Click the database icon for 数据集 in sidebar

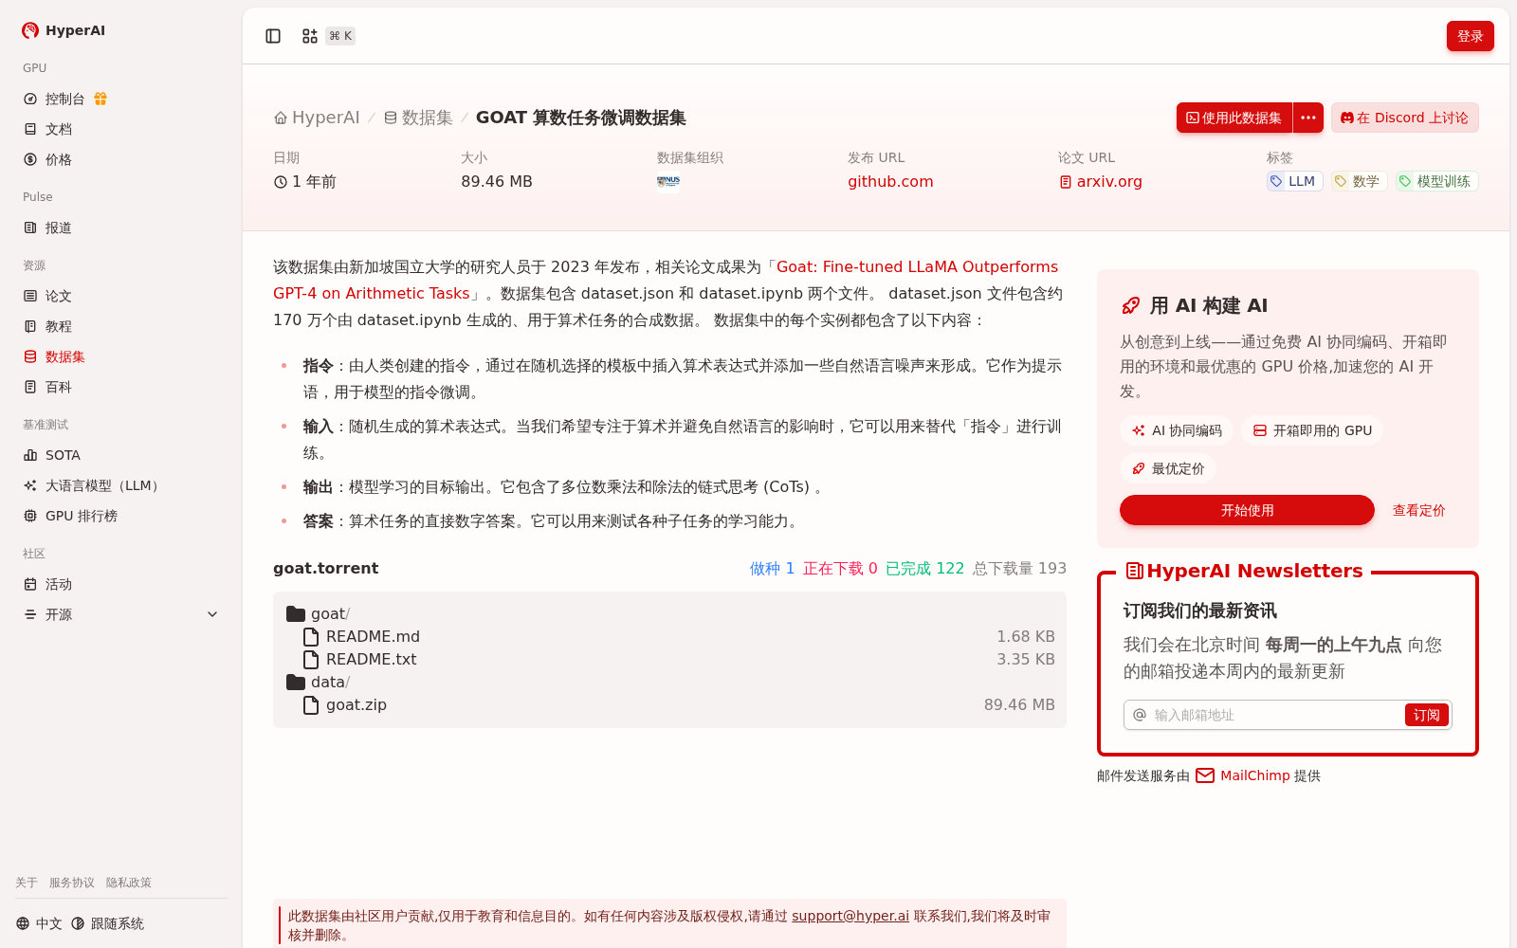click(30, 356)
